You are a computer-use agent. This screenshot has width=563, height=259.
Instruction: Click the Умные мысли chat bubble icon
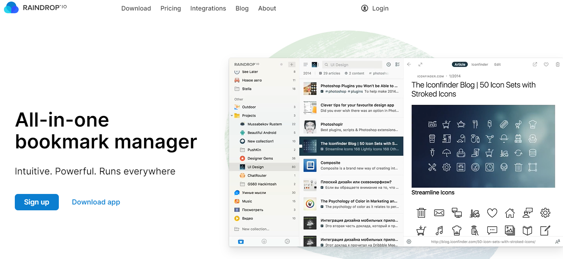[x=237, y=193]
